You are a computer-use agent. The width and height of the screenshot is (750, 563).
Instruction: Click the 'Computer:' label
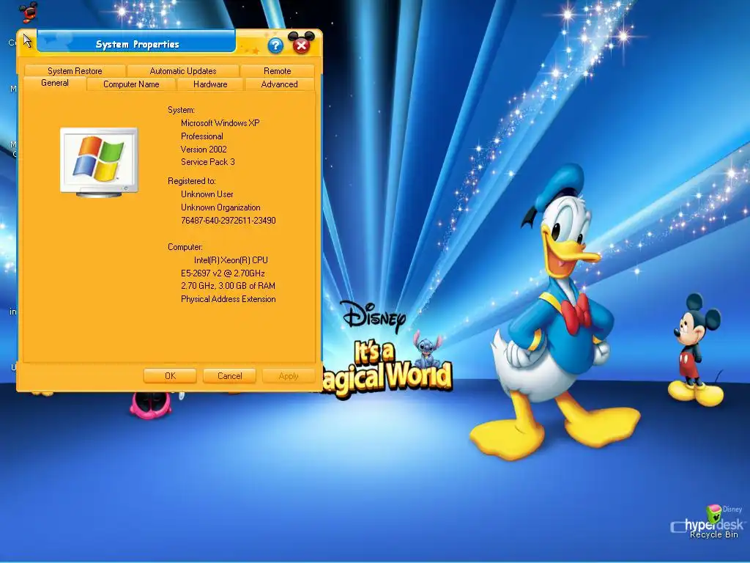click(185, 247)
